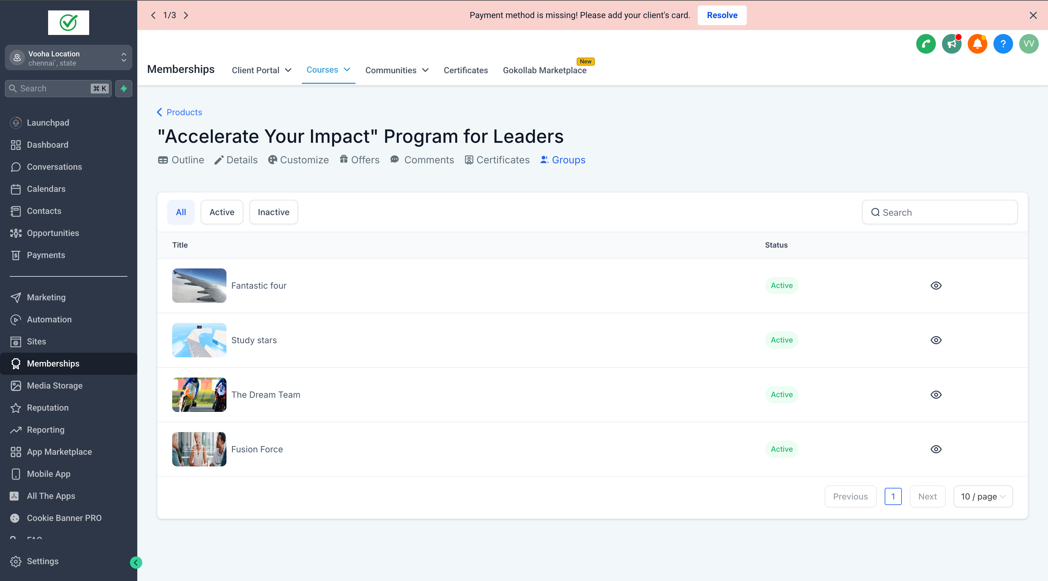The height and width of the screenshot is (581, 1048).
Task: Click the green phone call icon
Action: pos(925,44)
